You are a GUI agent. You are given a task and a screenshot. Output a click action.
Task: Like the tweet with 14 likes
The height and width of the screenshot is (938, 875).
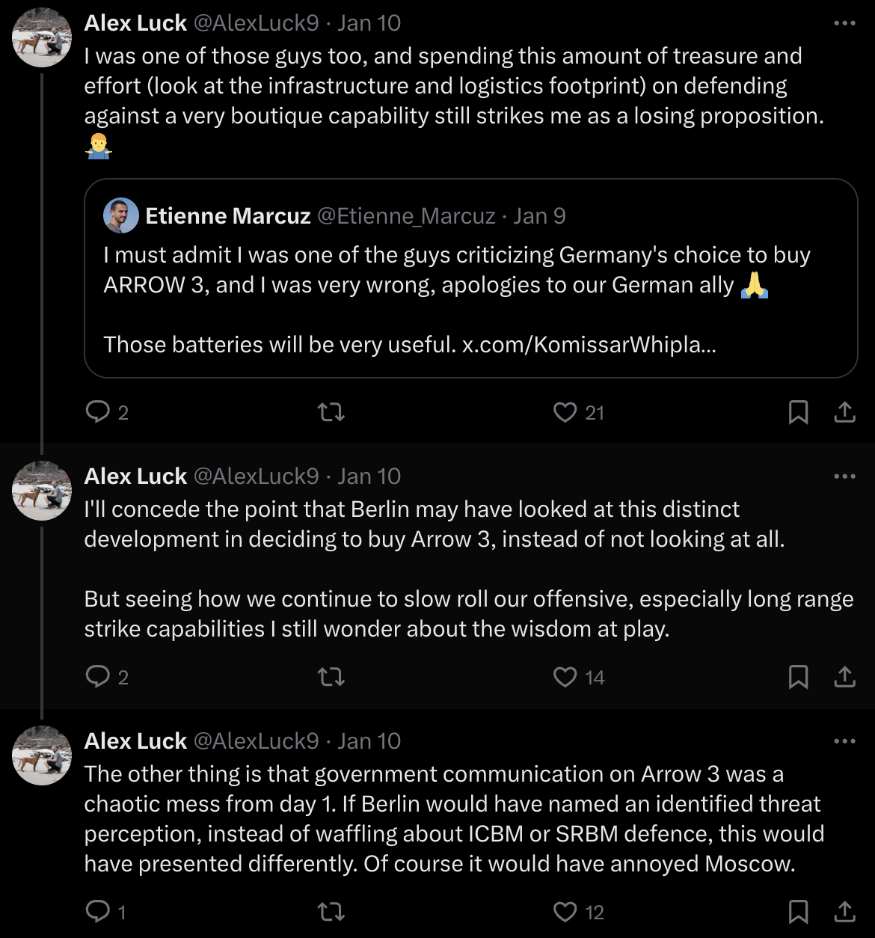pyautogui.click(x=565, y=676)
